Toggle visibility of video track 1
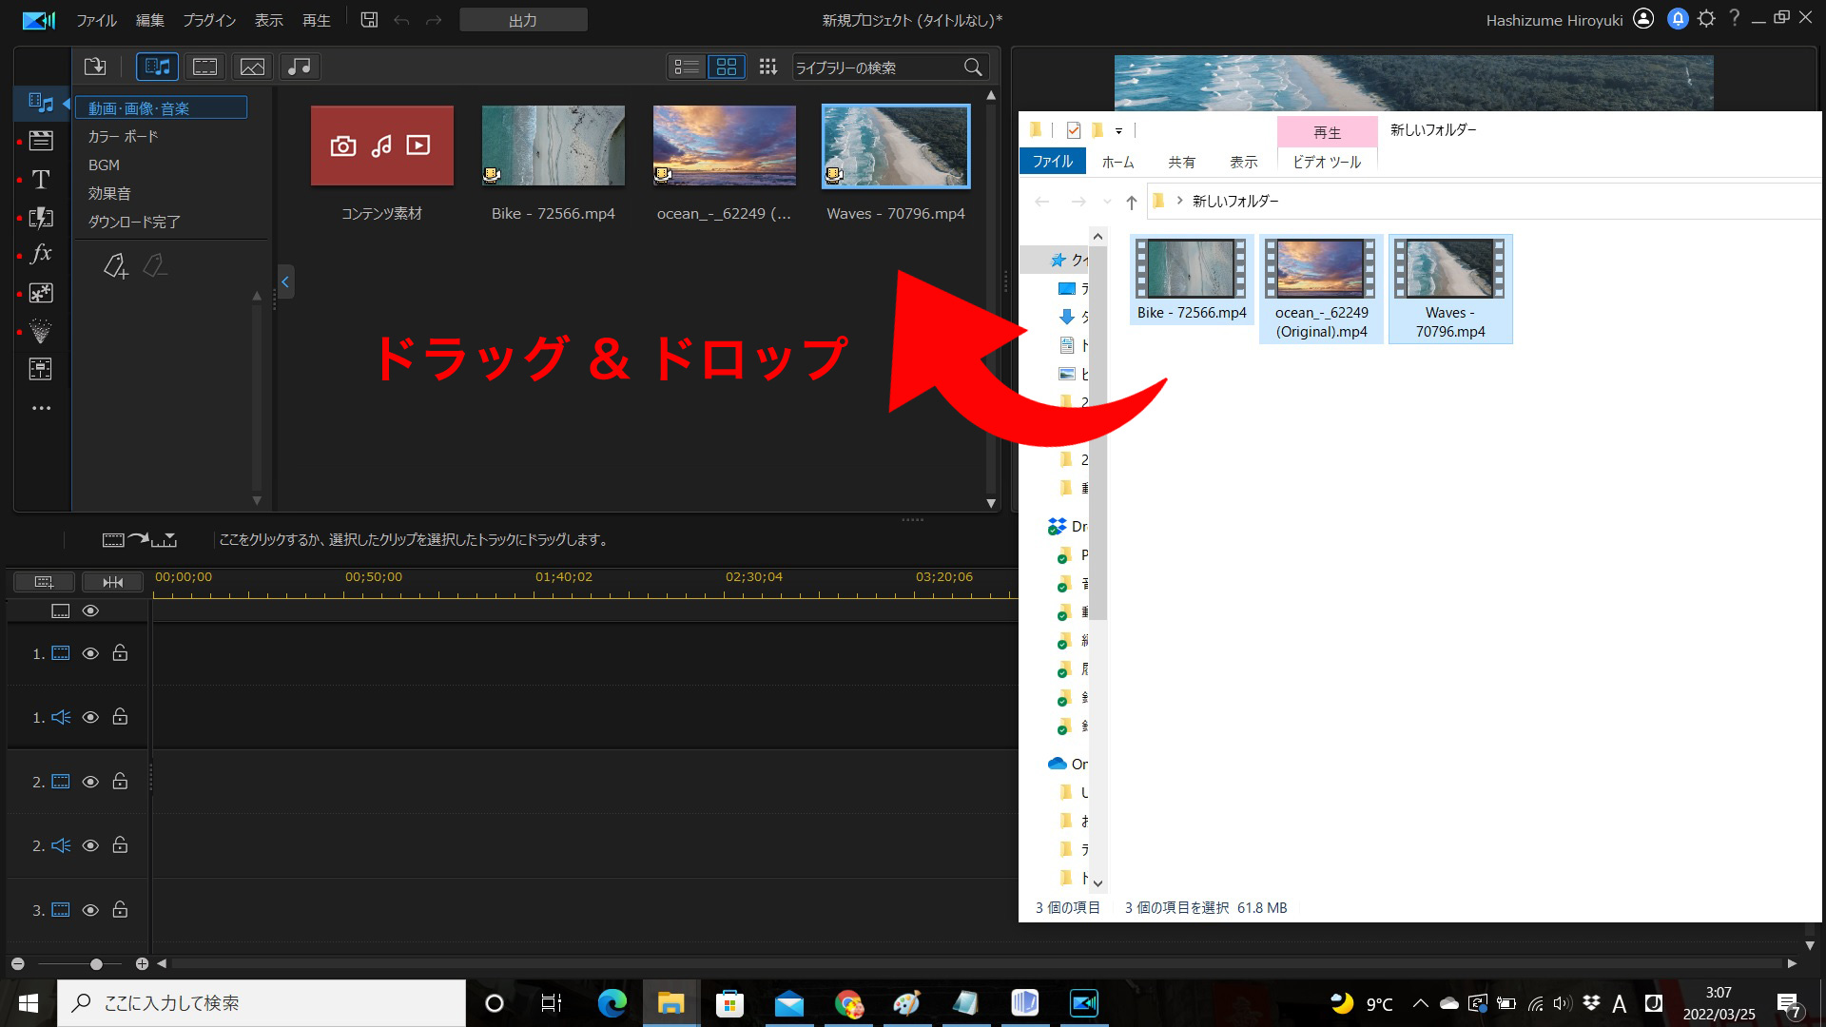 90,653
